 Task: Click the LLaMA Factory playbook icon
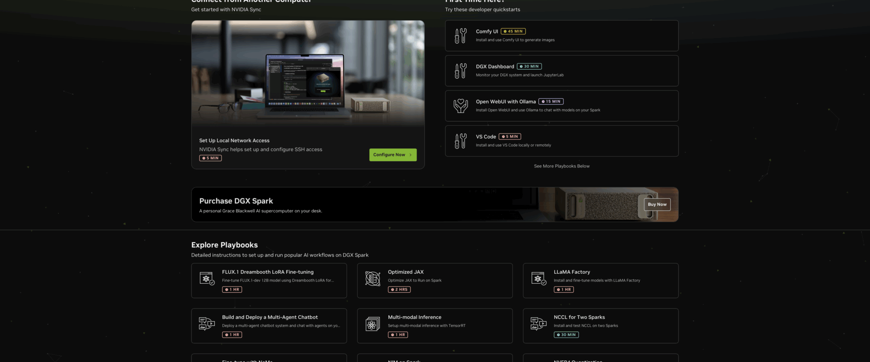pyautogui.click(x=539, y=279)
